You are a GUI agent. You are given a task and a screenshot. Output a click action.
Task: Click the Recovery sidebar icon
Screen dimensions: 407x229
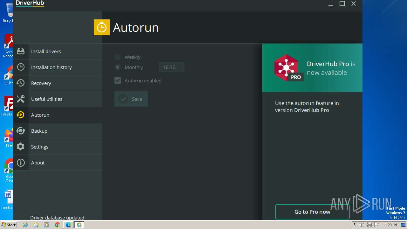pyautogui.click(x=21, y=83)
